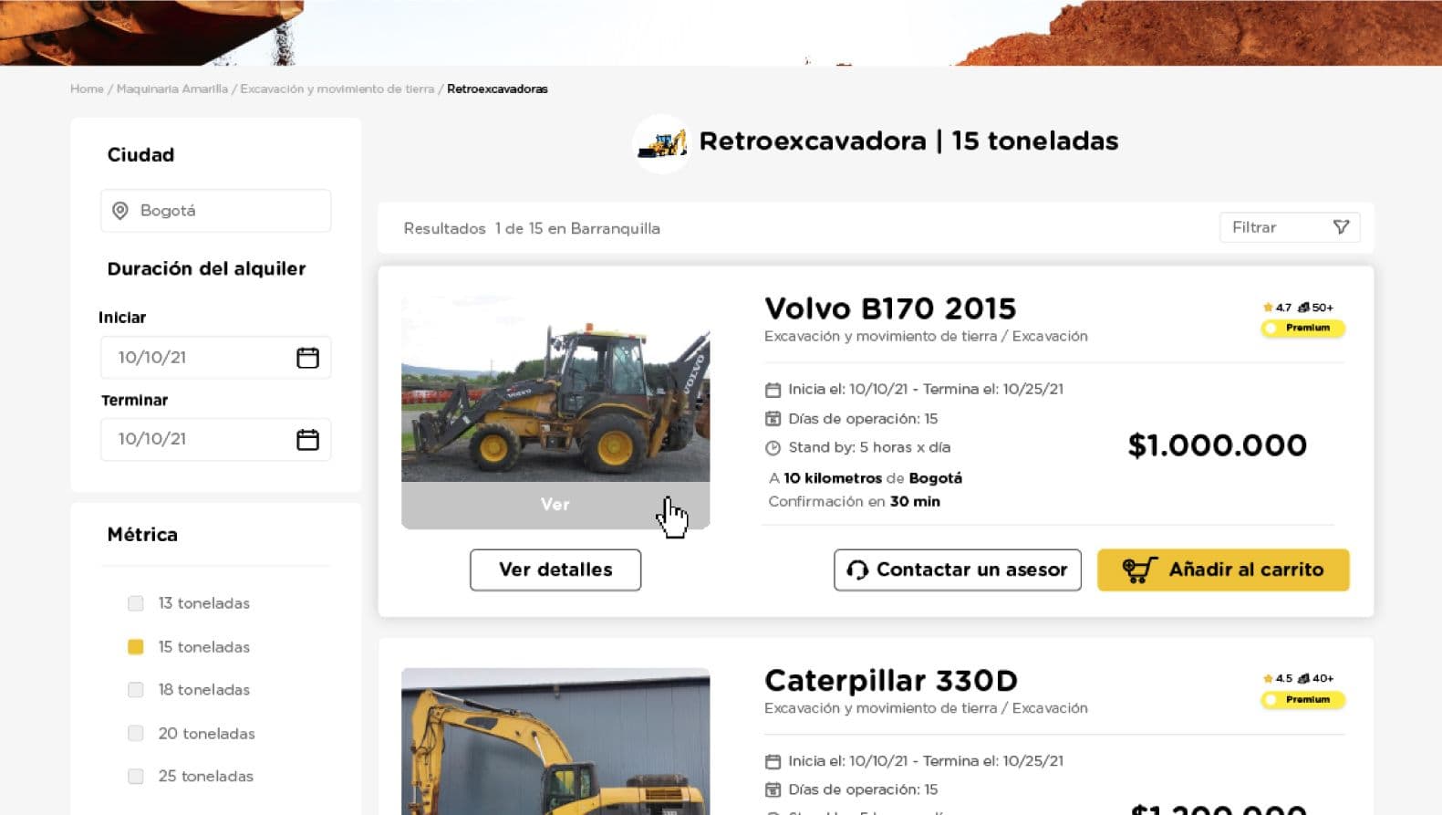Click the calendar icon beside Volvo start date
Viewport: 1442px width, 815px height.
773,390
